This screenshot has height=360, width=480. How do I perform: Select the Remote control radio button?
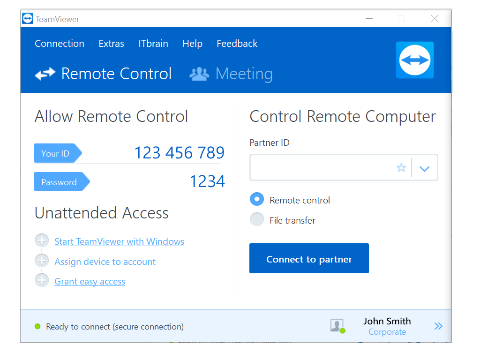point(257,199)
